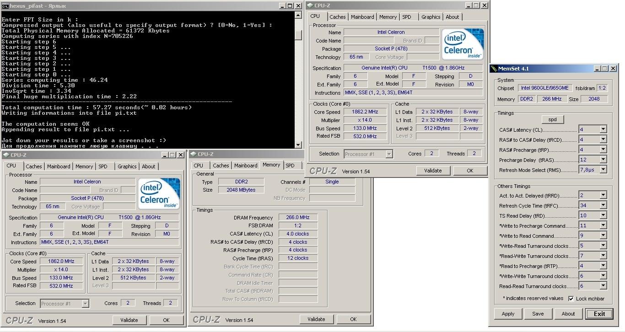Open the Precharge Delay (tRAS) dropdown in MemSet
625x332 pixels.
(x=603, y=160)
